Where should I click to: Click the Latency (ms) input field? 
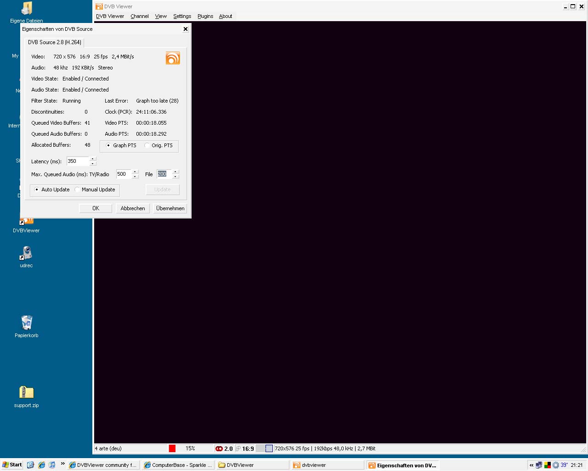(77, 161)
